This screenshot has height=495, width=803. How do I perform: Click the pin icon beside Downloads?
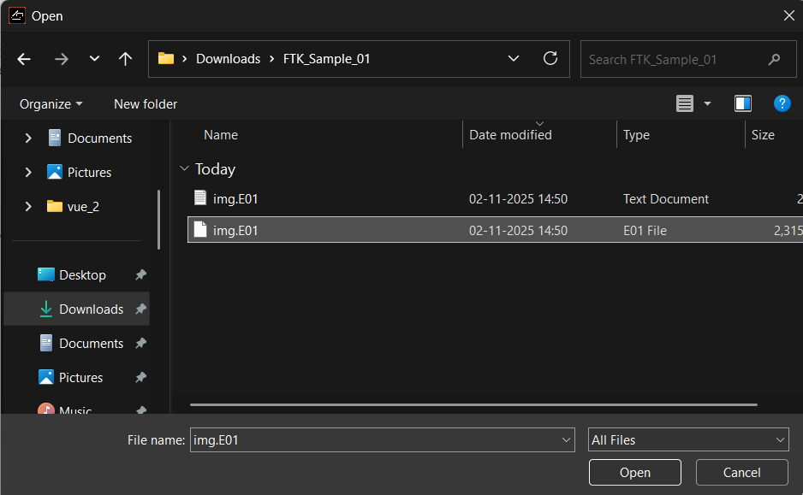pos(140,309)
